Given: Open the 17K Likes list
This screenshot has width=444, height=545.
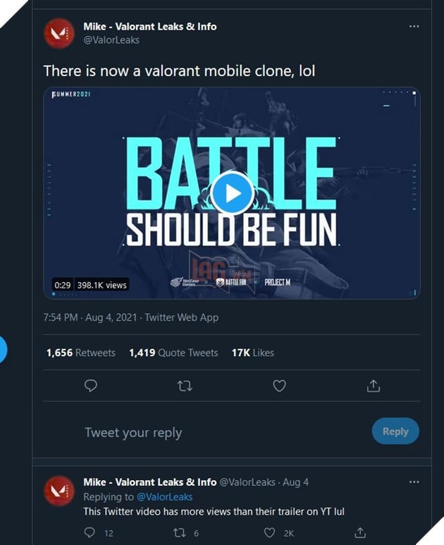Looking at the screenshot, I should click(252, 353).
